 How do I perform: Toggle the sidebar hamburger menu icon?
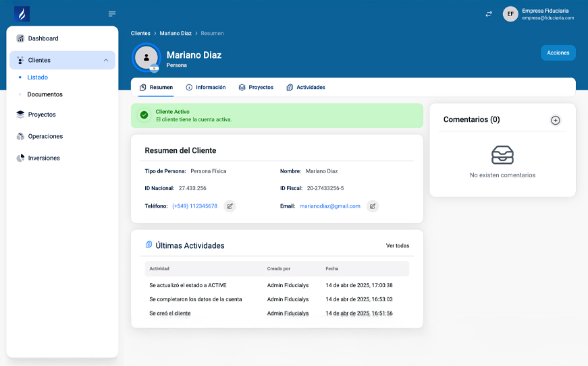(x=112, y=14)
